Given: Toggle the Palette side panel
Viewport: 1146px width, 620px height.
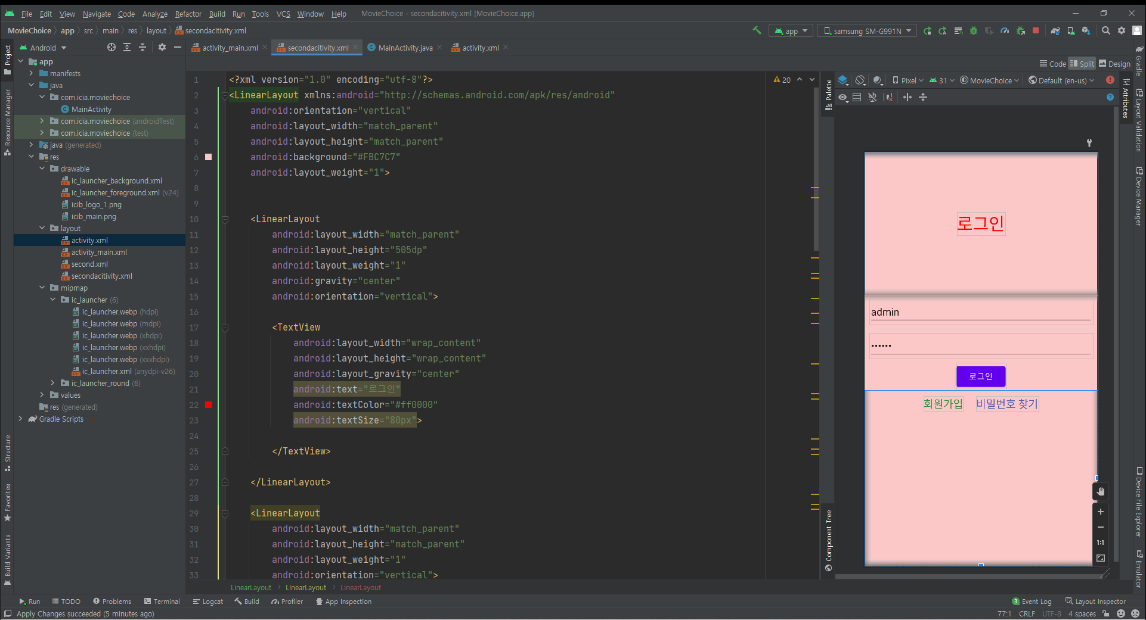Looking at the screenshot, I should point(828,95).
